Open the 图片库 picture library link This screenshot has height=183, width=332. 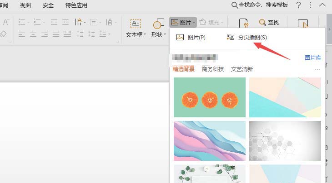[x=313, y=58]
